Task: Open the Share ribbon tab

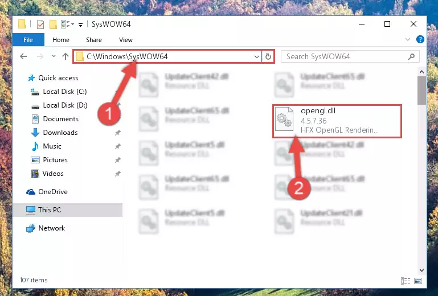Action: tap(94, 40)
